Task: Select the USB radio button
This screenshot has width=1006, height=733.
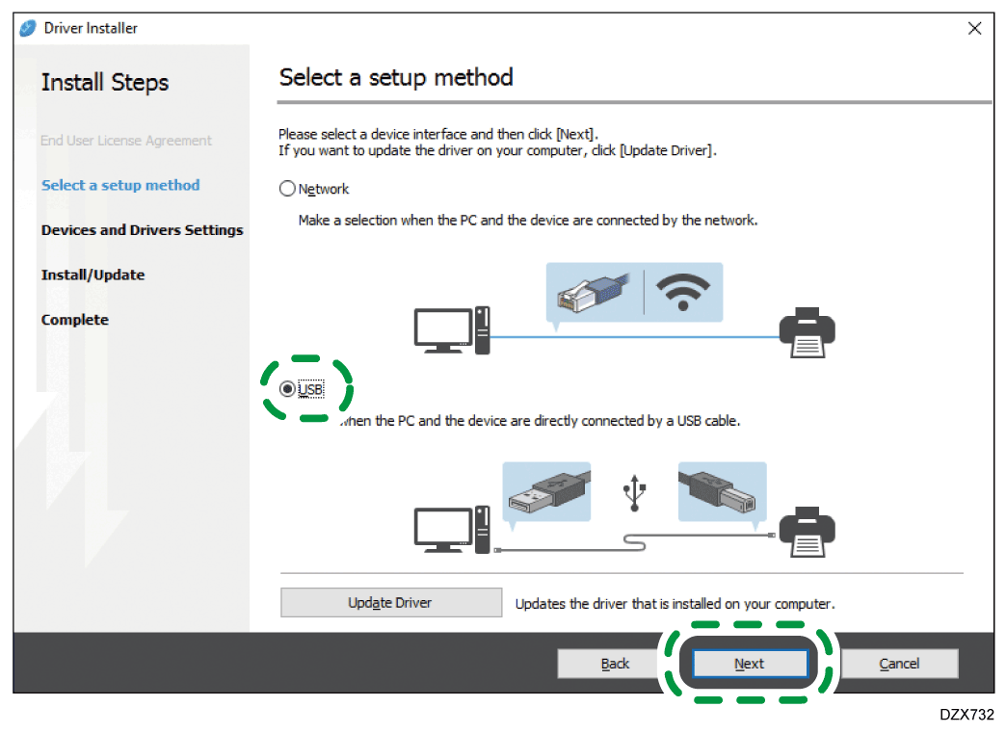Action: click(287, 389)
